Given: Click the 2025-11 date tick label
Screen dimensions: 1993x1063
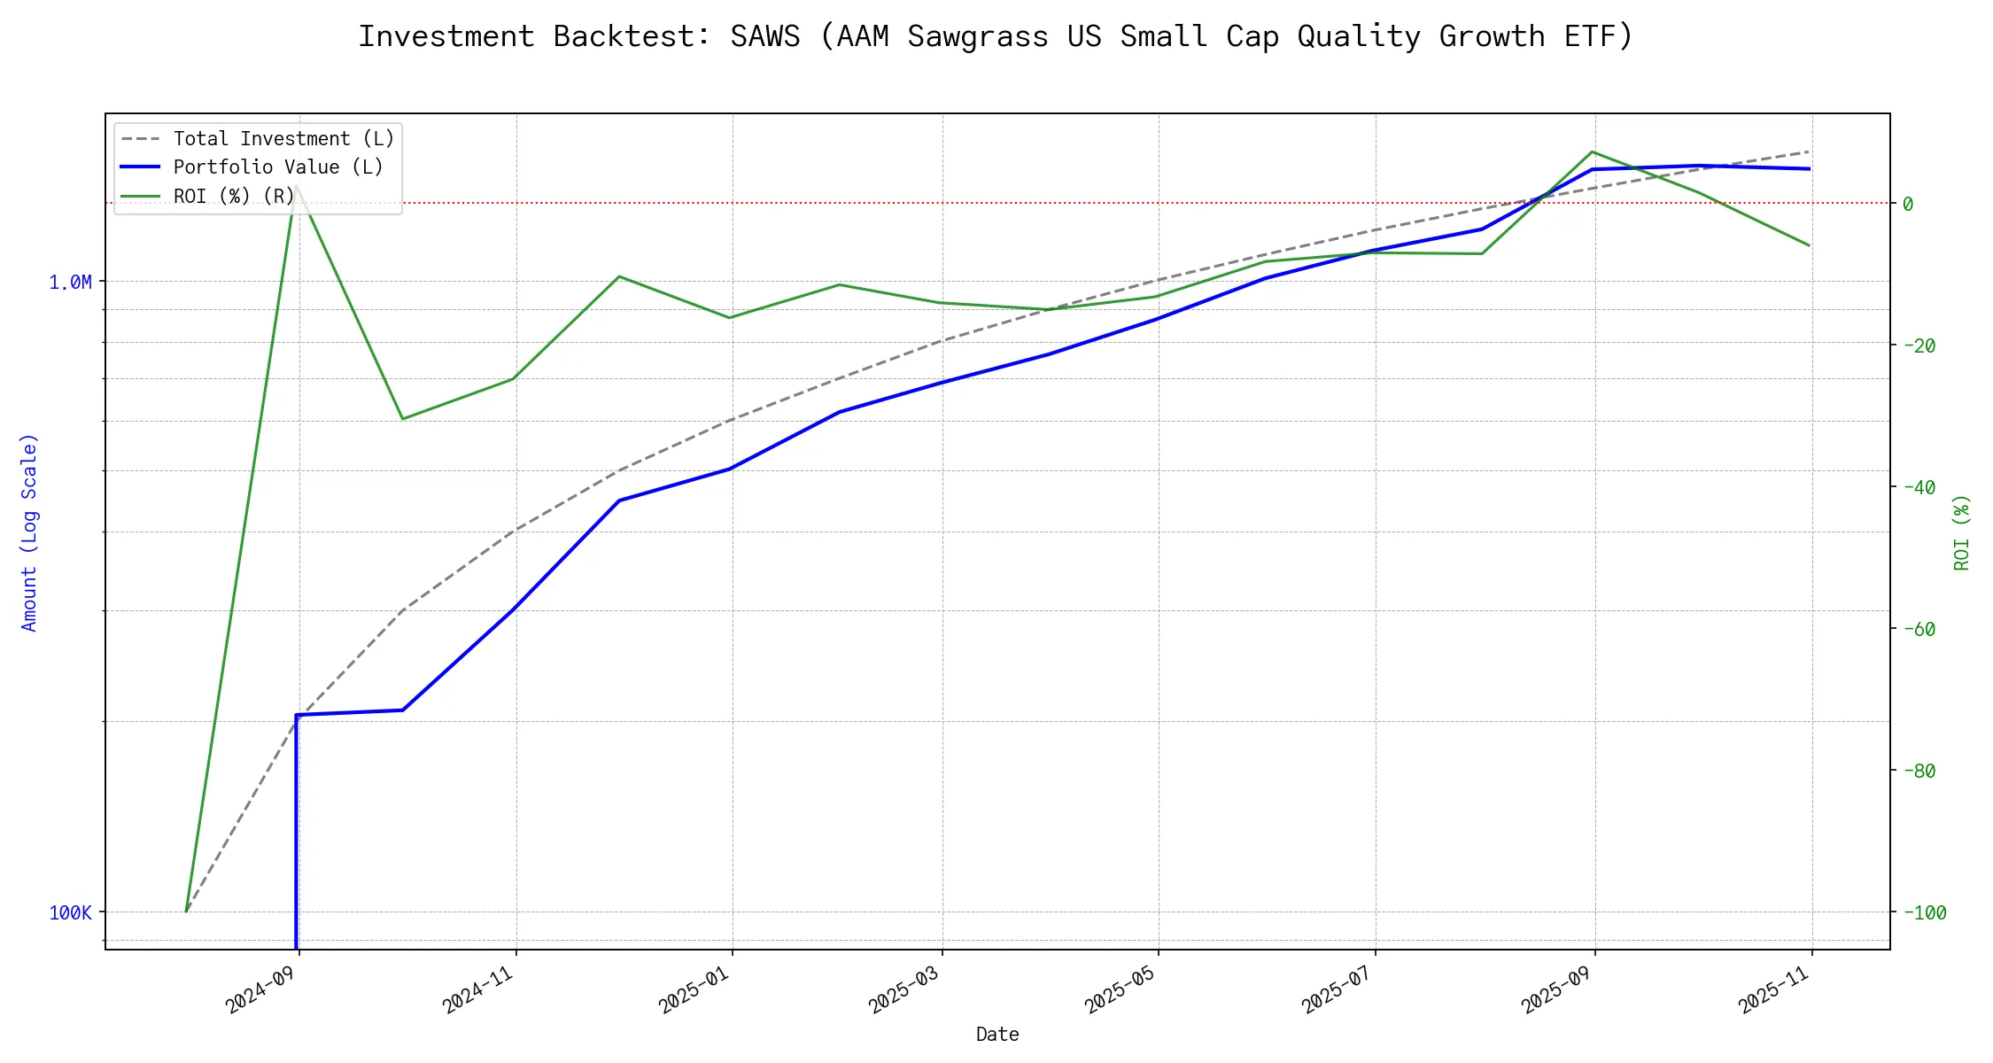Looking at the screenshot, I should (1777, 990).
